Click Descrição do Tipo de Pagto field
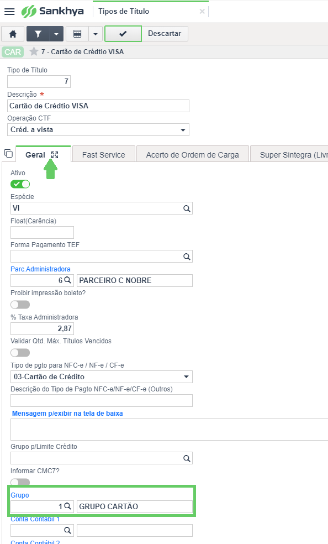328x544 pixels. tap(102, 400)
